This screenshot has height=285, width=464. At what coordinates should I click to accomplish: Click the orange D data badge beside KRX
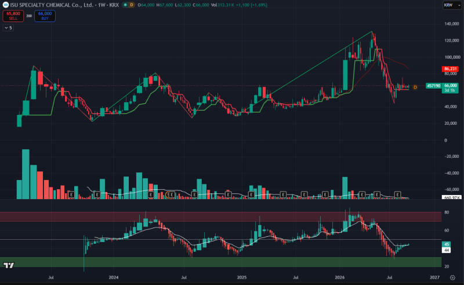[x=132, y=5]
